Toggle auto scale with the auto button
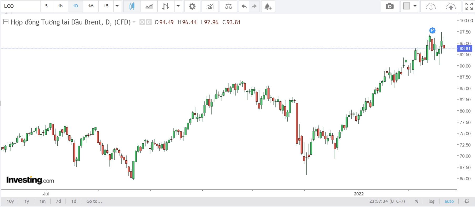475x207 pixels. coord(449,201)
